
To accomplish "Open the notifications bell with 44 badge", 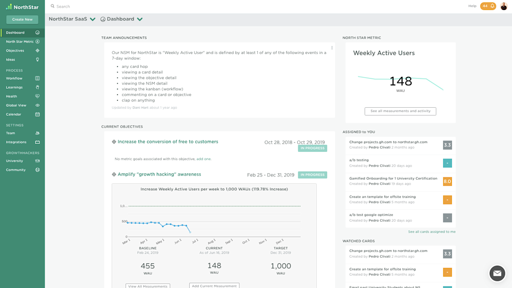I will 488,6.
